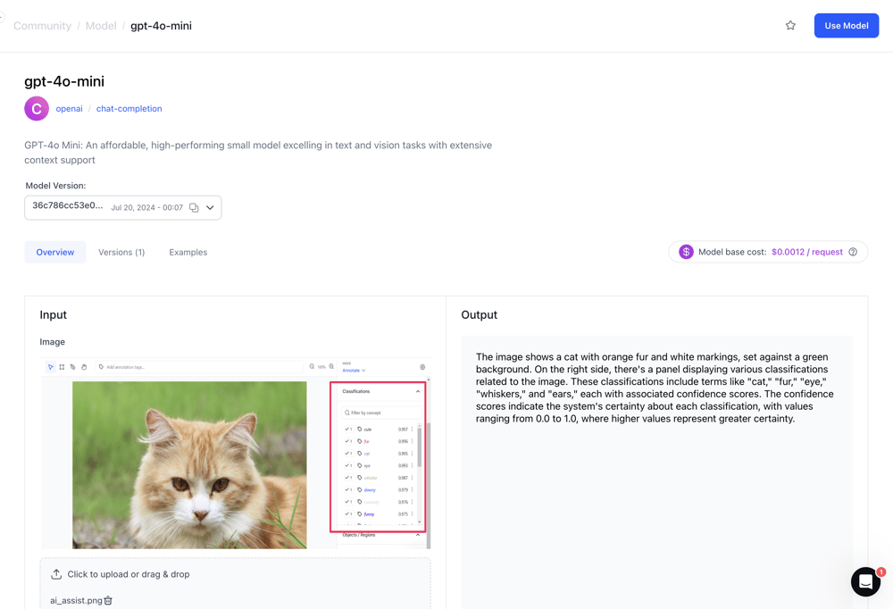Open the chat-completion link
Image resolution: width=893 pixels, height=609 pixels.
pos(129,109)
